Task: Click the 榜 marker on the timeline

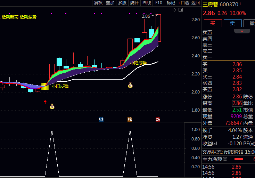Action: pos(130,120)
